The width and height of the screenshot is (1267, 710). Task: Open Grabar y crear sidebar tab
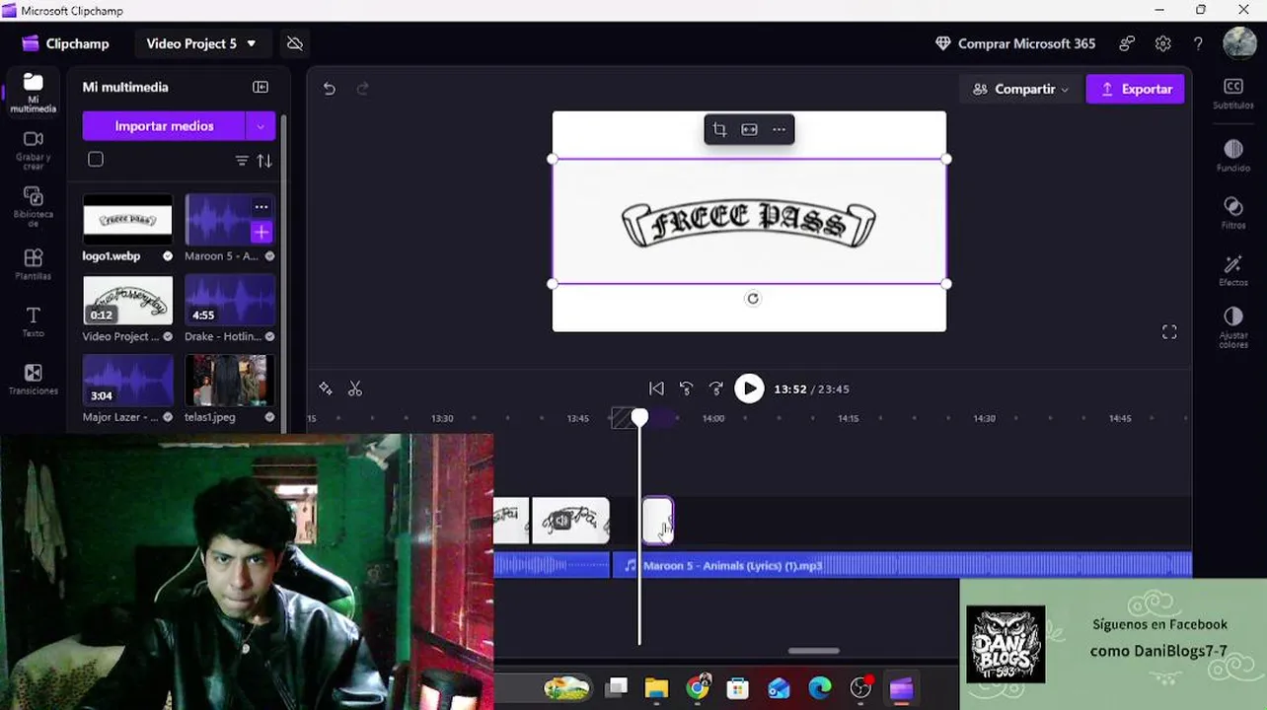(33, 150)
